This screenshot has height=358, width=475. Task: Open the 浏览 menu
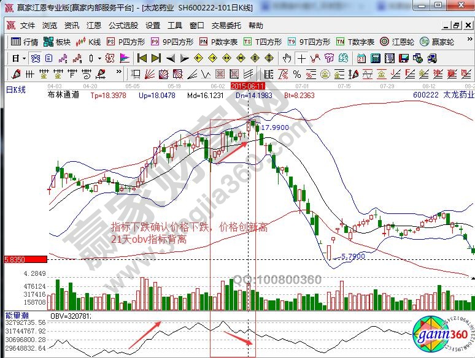(x=50, y=26)
